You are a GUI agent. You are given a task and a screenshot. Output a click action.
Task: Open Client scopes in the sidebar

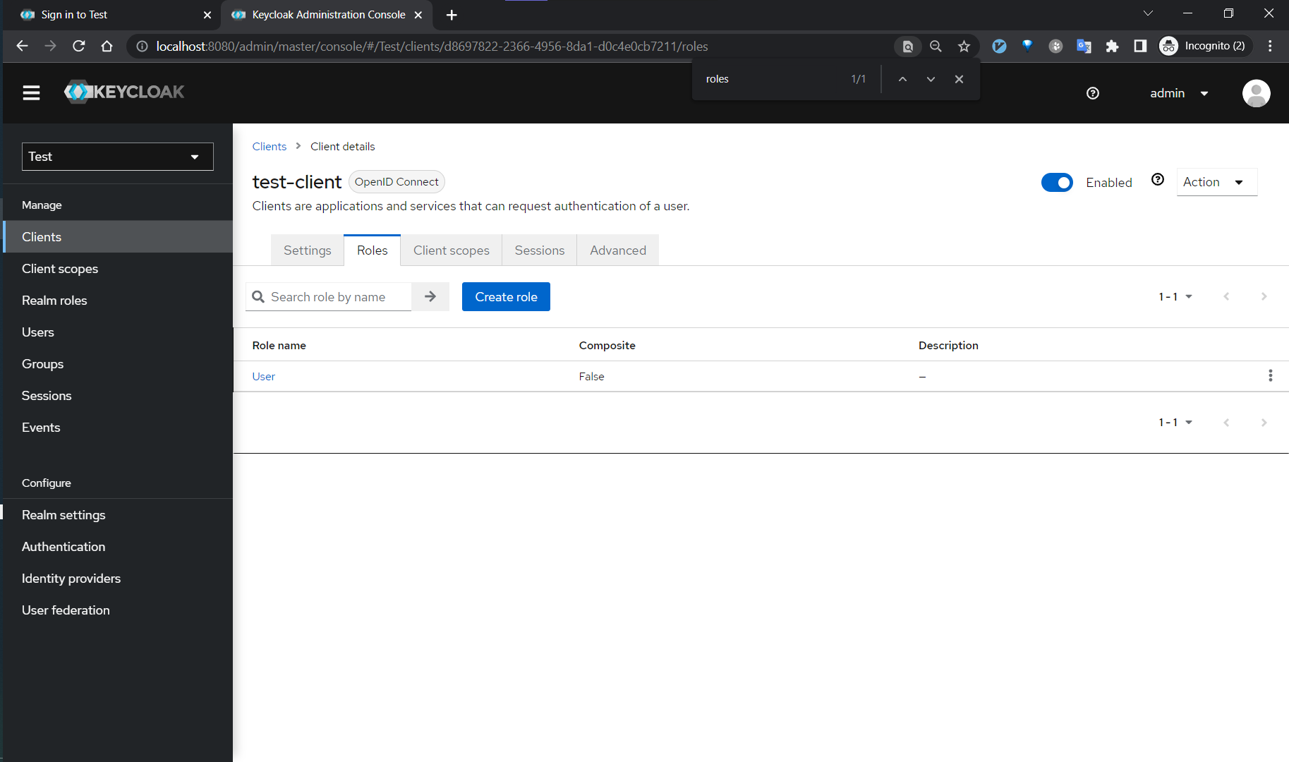click(x=118, y=269)
